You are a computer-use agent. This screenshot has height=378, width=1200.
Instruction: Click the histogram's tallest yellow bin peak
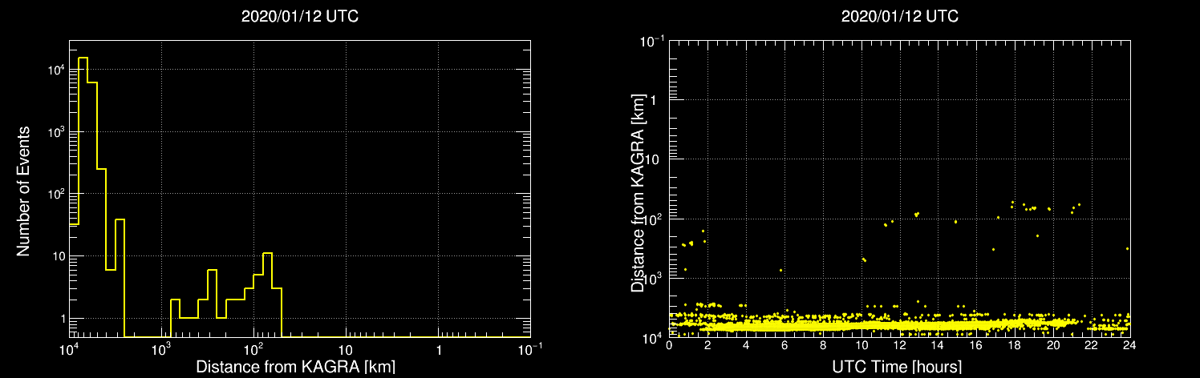tap(83, 58)
